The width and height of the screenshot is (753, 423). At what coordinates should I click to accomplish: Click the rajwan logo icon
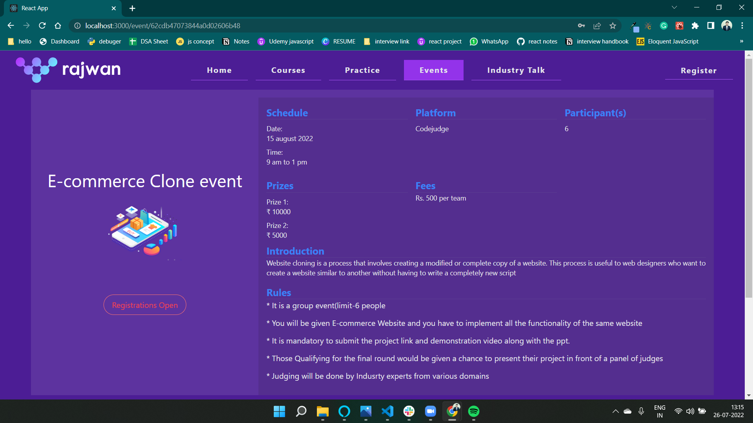36,70
